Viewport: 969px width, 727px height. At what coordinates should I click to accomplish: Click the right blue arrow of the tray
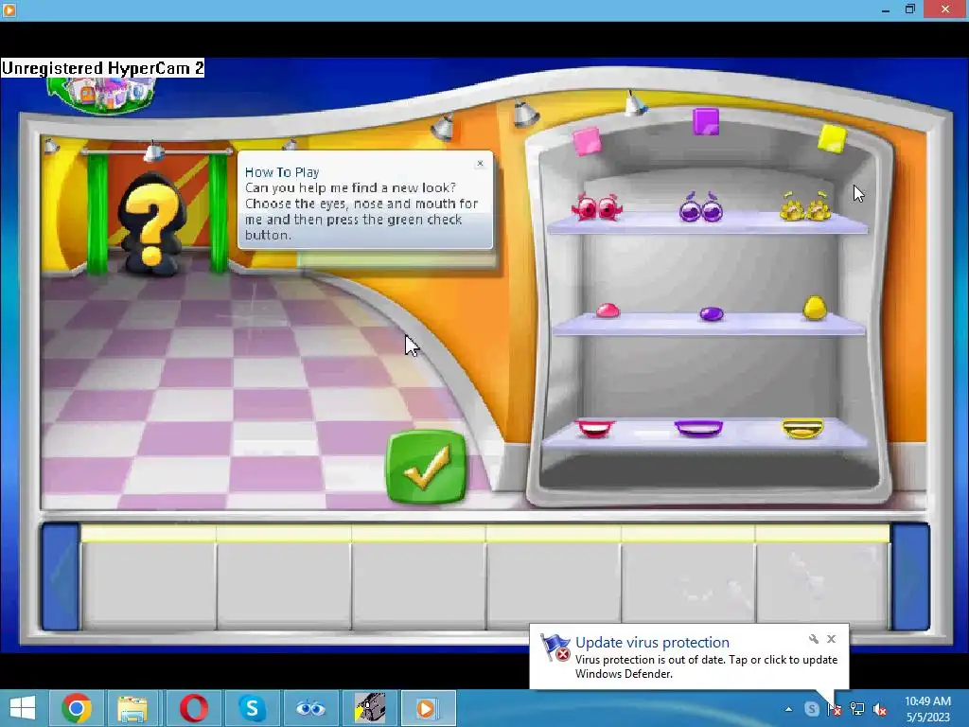910,576
